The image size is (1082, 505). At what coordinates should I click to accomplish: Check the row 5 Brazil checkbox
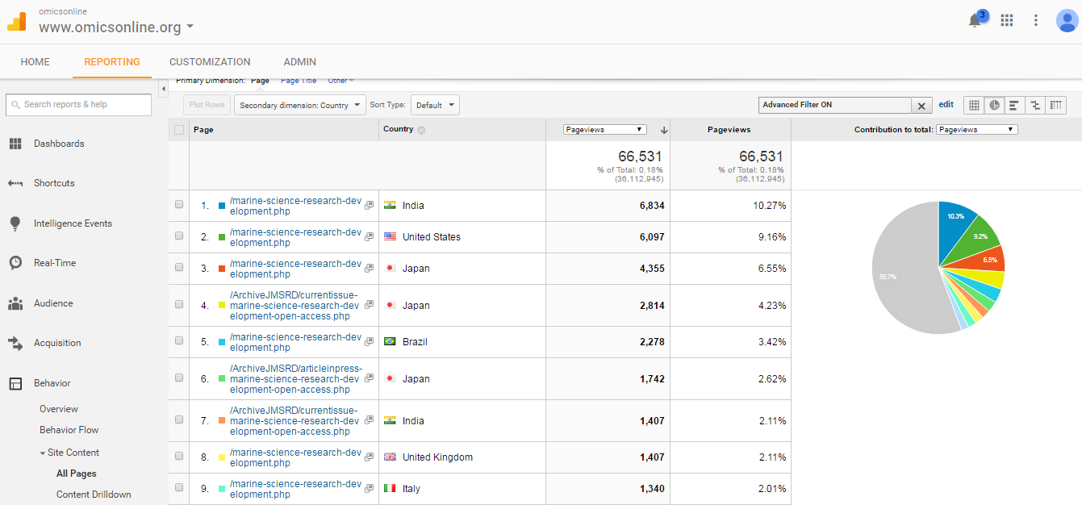[179, 341]
